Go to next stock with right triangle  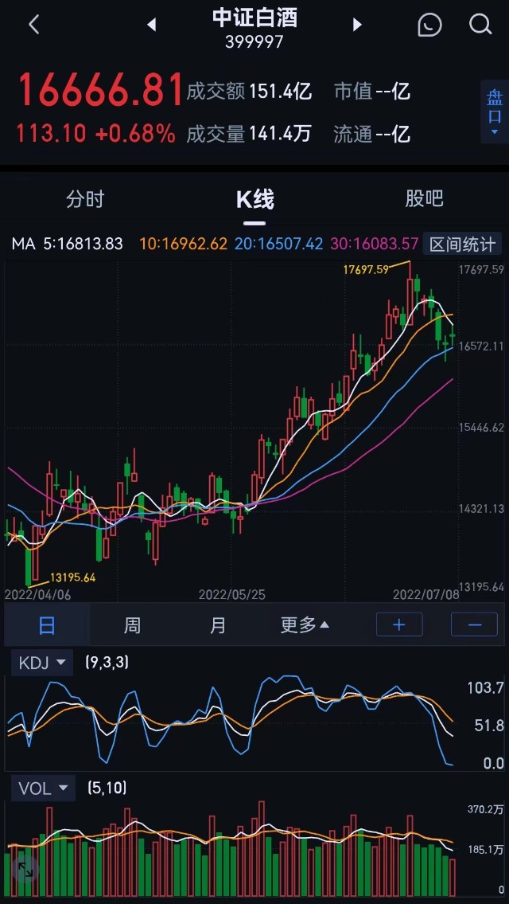[357, 25]
